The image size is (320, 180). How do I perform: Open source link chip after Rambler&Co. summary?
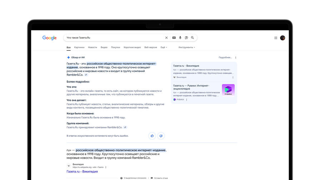click(x=86, y=75)
